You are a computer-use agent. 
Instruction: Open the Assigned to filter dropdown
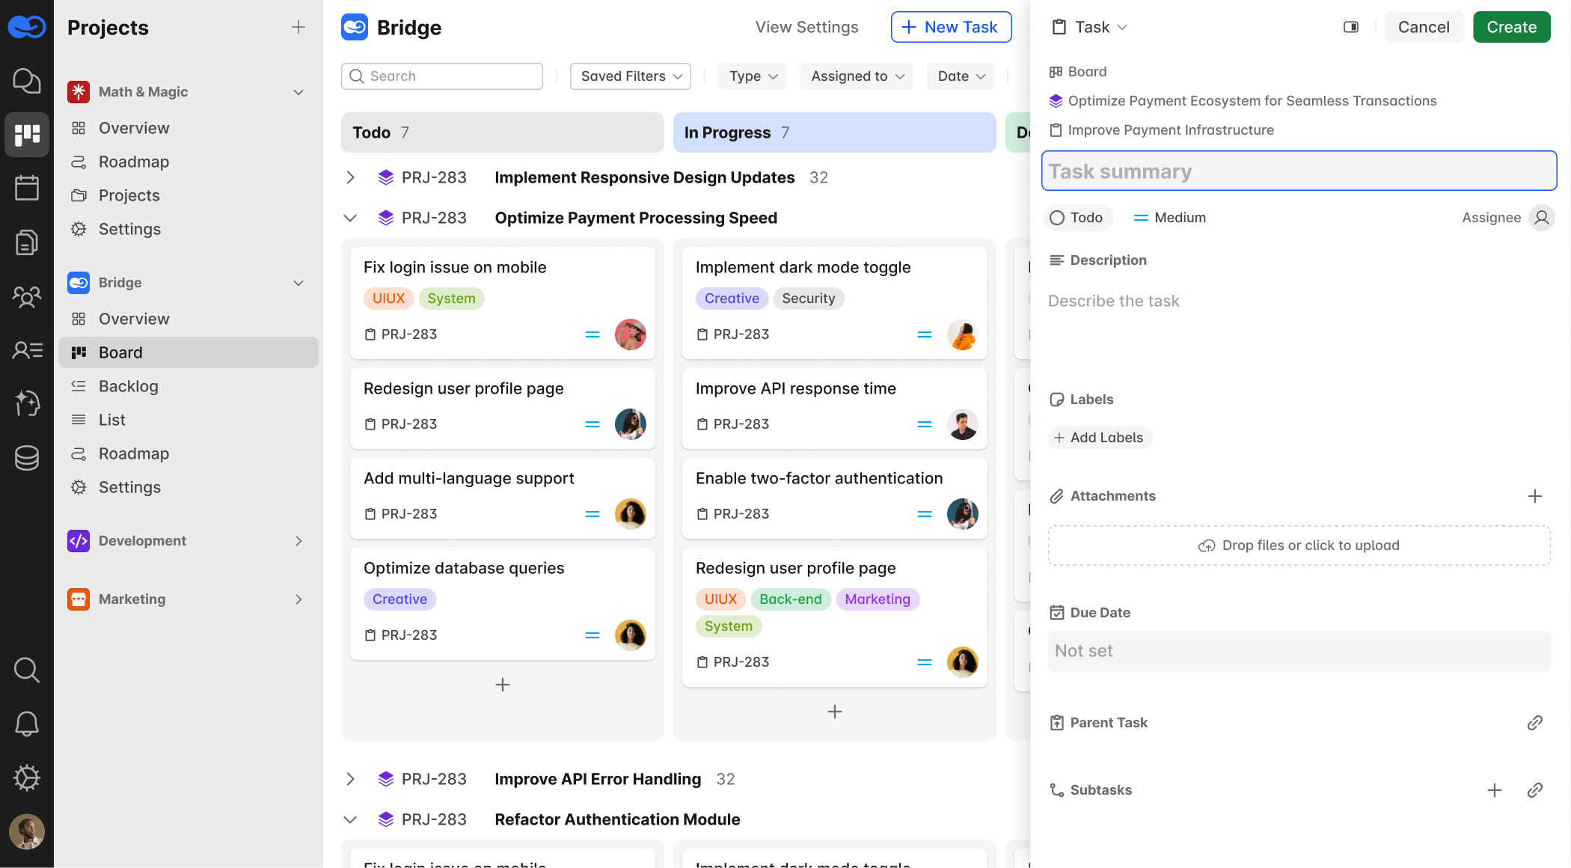pos(857,76)
